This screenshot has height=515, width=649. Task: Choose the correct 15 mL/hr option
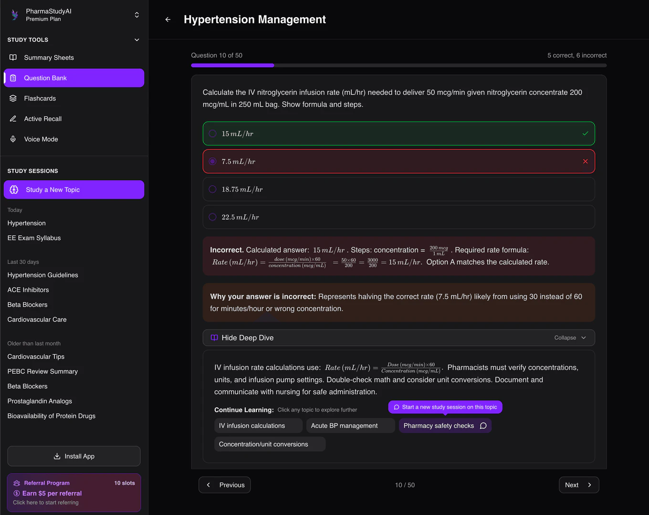click(398, 134)
